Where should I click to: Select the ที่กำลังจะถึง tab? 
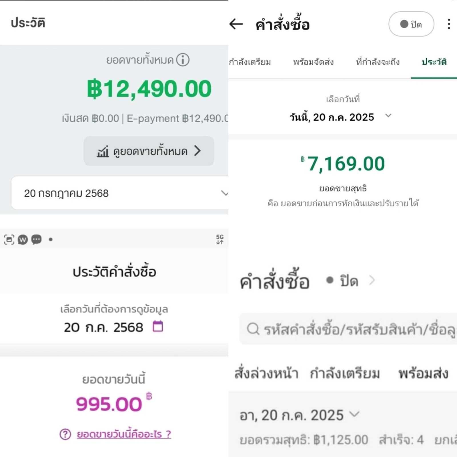point(378,62)
